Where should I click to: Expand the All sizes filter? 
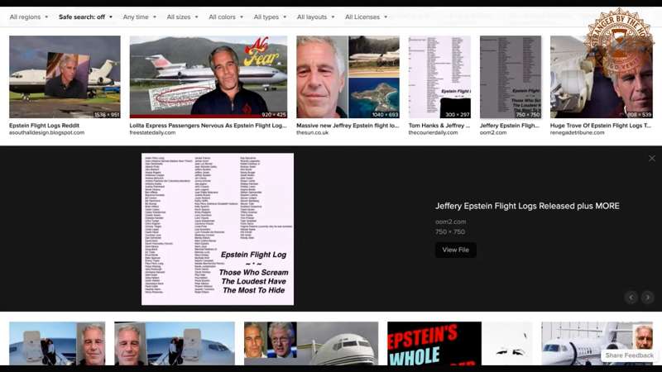click(182, 17)
